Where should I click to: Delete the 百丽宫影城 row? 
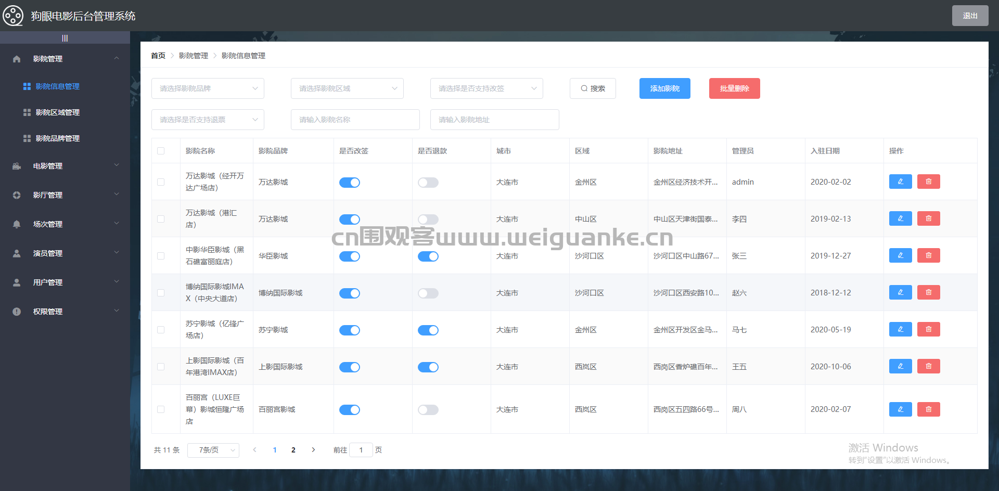[x=929, y=409]
